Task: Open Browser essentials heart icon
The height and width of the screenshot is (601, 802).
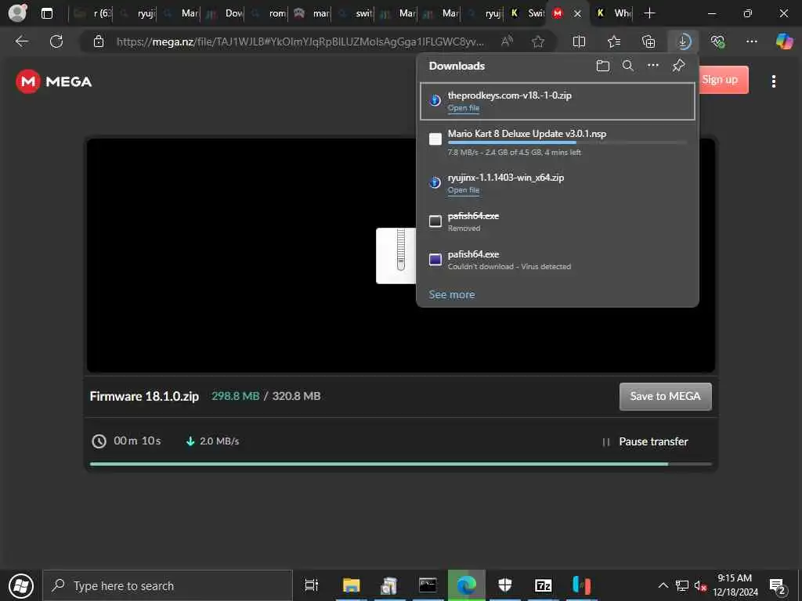Action: click(x=717, y=41)
